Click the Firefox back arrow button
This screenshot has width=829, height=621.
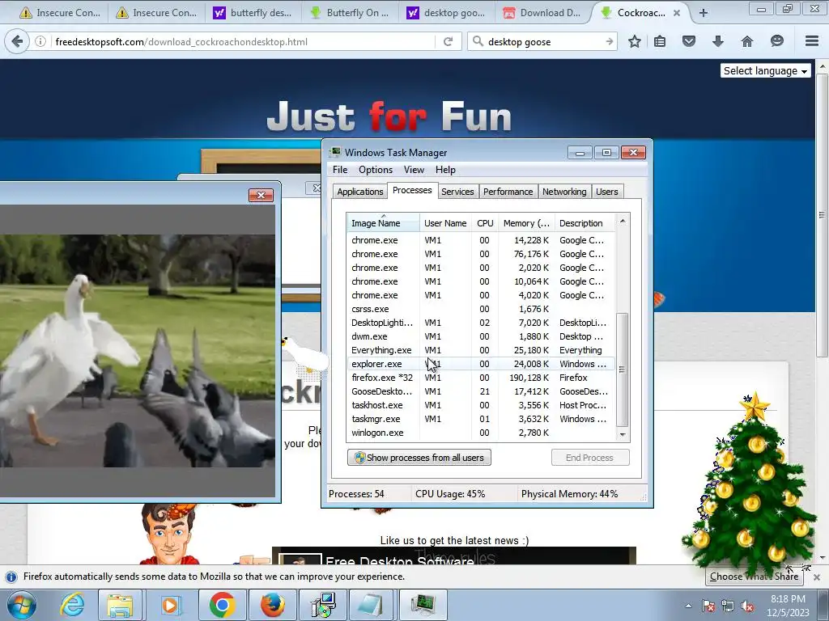(x=17, y=41)
